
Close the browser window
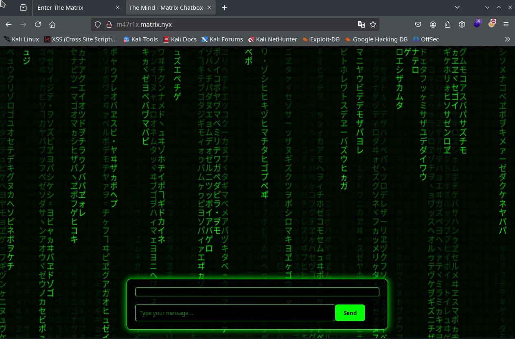[509, 7]
